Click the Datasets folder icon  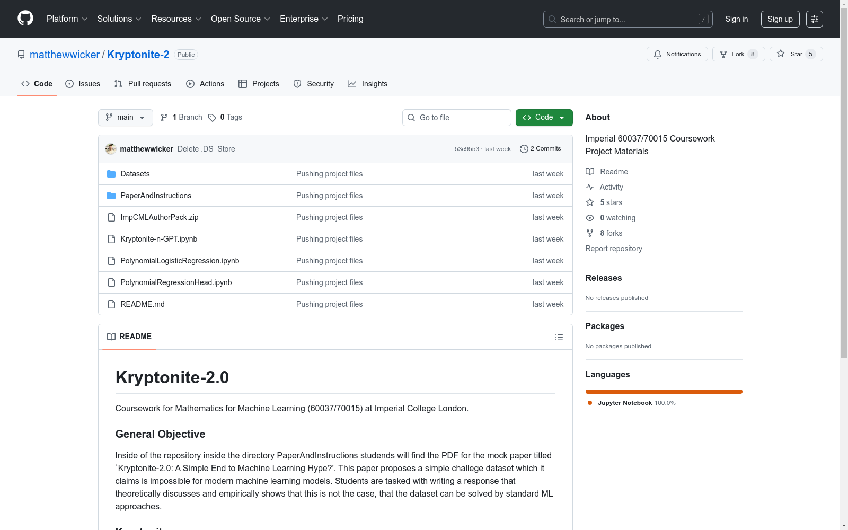pos(111,174)
